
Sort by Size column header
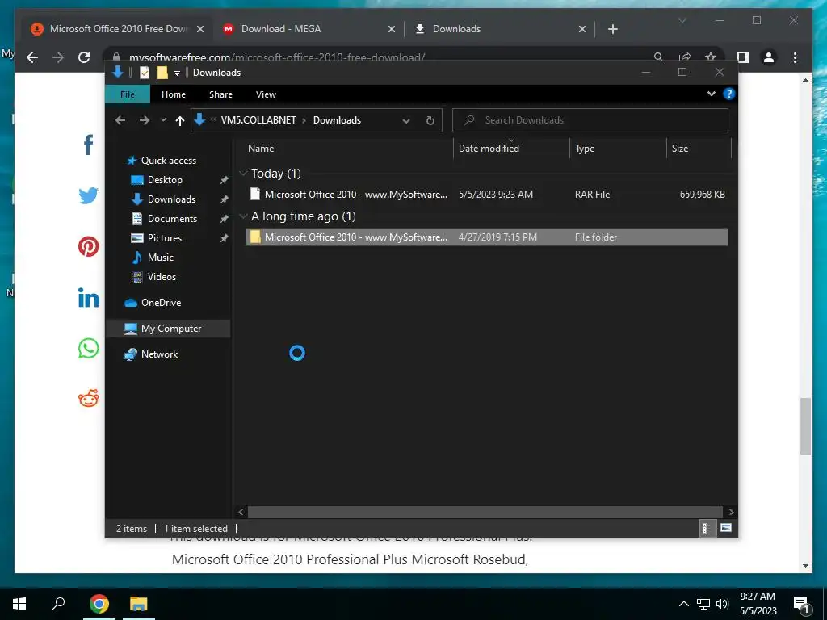pos(699,149)
